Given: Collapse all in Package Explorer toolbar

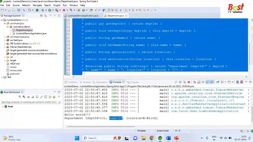Looking at the screenshot, I should [41, 16].
